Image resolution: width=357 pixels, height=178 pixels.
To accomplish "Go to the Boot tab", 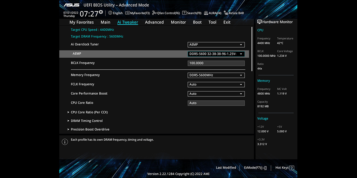I will click(x=197, y=22).
